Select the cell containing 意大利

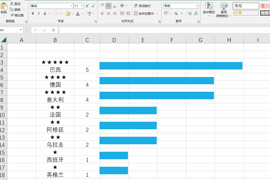[x=55, y=100]
